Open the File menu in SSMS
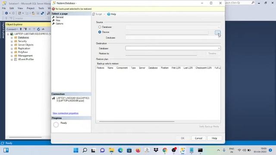276x155 pixels. (4, 8)
